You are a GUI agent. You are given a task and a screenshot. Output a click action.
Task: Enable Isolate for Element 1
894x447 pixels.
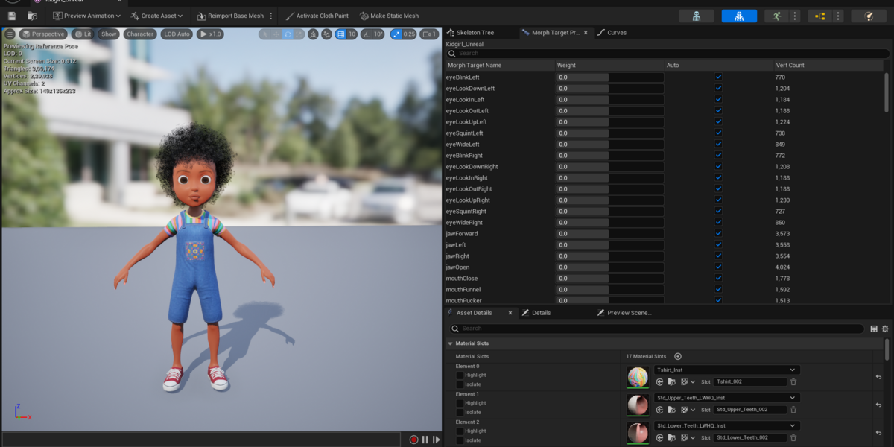coord(460,413)
